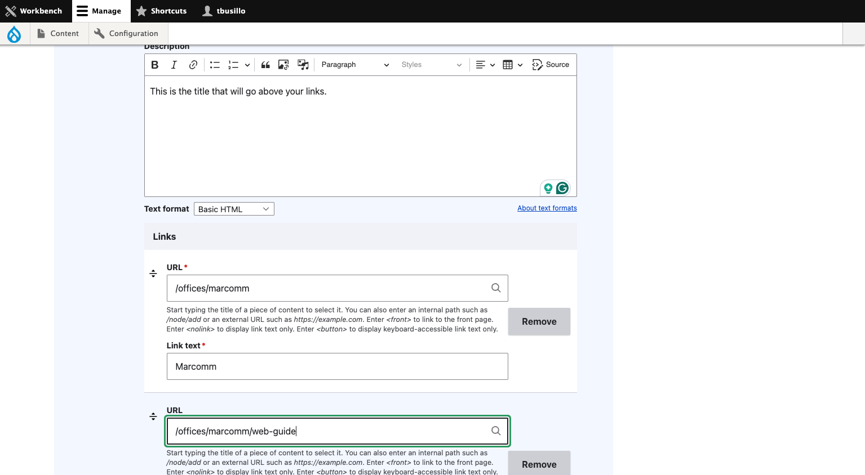Insert a block quote
The height and width of the screenshot is (475, 865).
tap(265, 65)
